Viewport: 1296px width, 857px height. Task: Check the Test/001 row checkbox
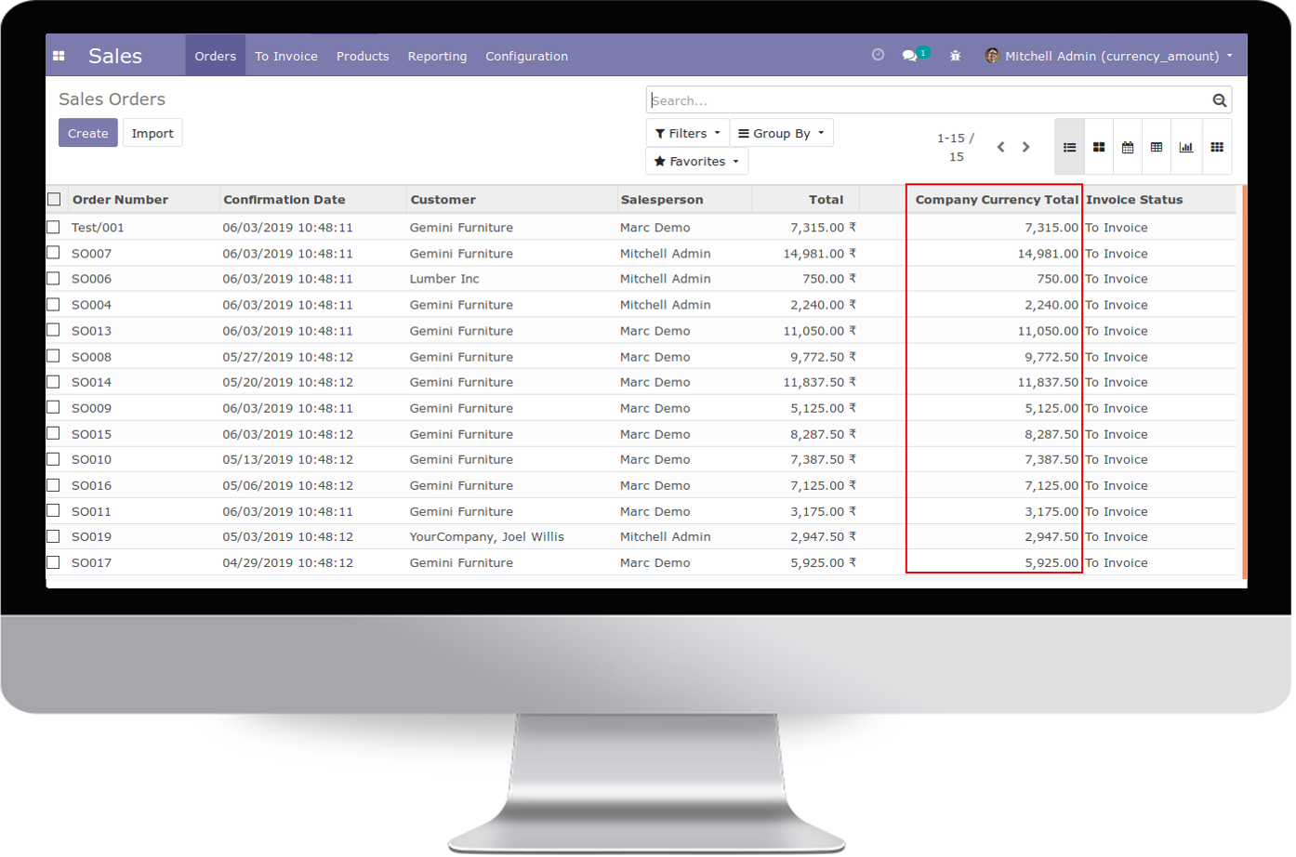pyautogui.click(x=53, y=227)
